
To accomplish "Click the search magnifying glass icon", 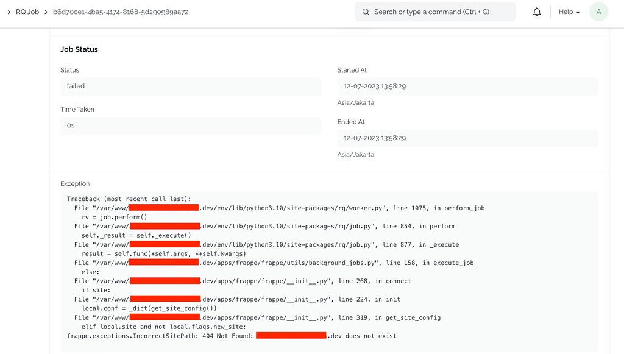I will point(366,12).
